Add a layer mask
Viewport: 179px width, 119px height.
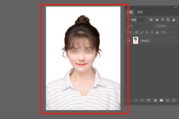(149, 100)
